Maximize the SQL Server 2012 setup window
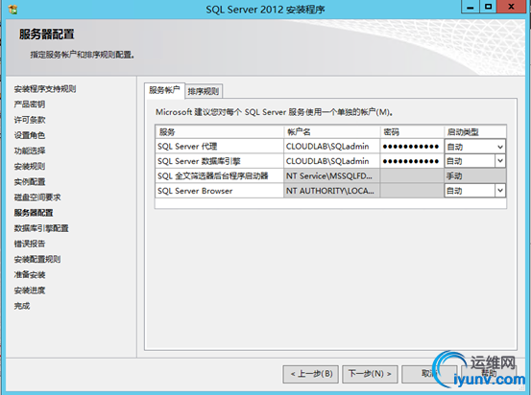The width and height of the screenshot is (531, 395). tap(488, 7)
